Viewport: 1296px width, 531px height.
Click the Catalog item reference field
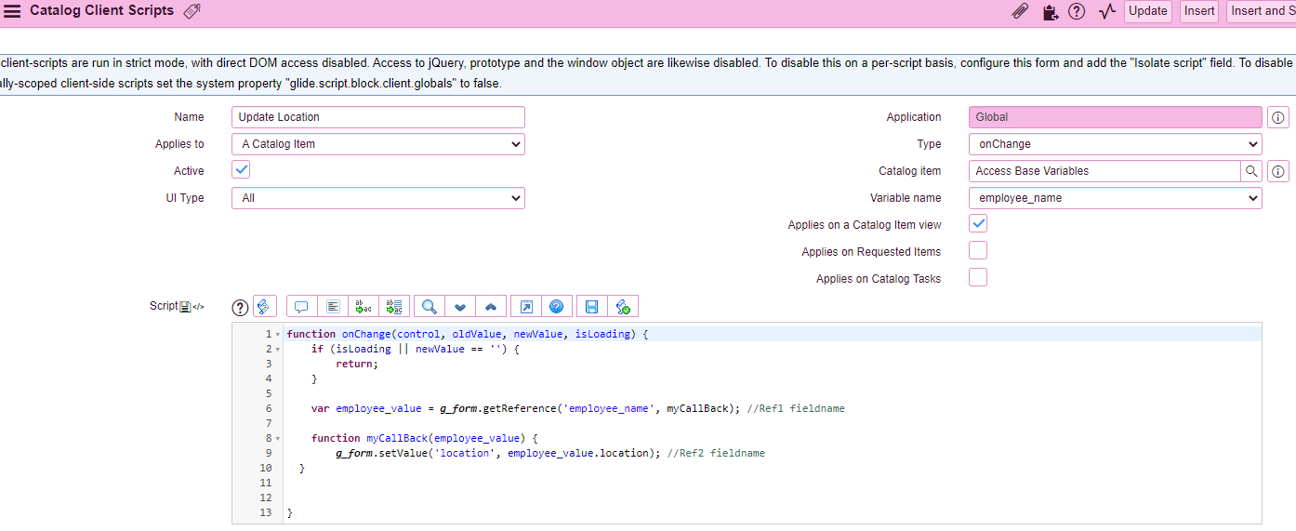[x=1104, y=171]
